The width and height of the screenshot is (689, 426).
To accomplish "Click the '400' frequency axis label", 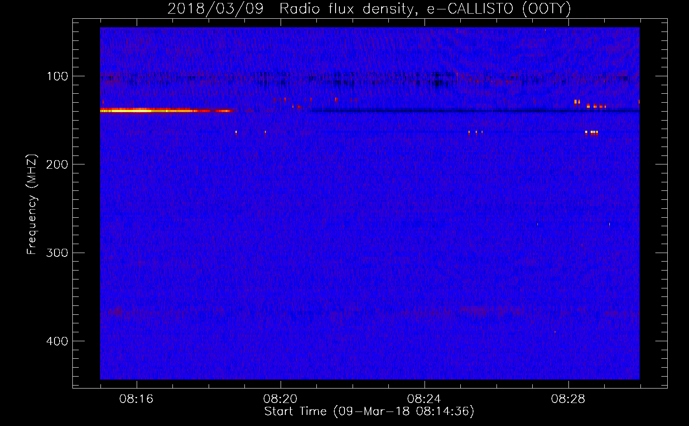I will (57, 341).
